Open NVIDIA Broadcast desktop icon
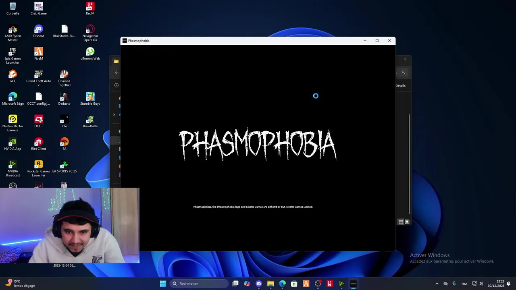 pyautogui.click(x=12, y=168)
